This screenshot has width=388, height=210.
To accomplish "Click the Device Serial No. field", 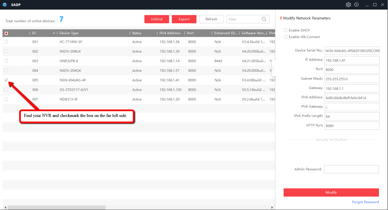I will pos(352,51).
